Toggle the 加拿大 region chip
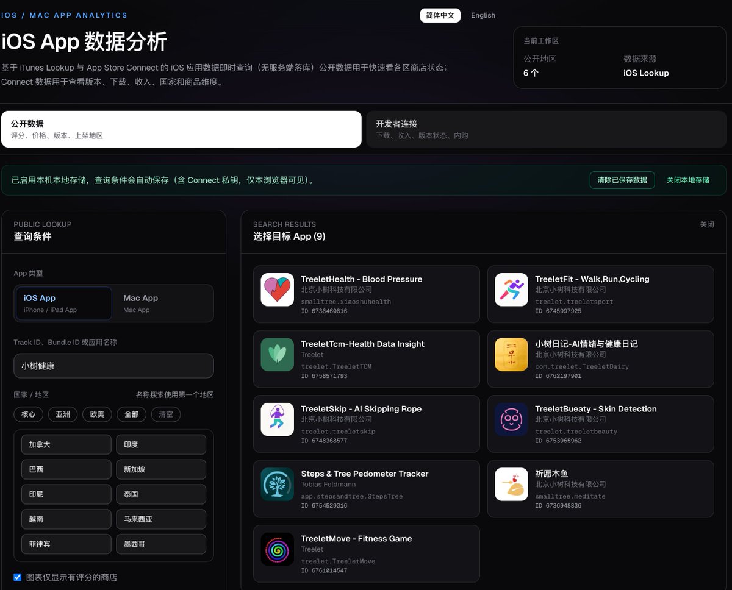 [x=66, y=444]
